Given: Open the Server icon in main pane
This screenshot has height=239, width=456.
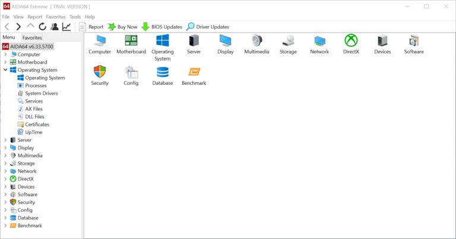Looking at the screenshot, I should [194, 40].
